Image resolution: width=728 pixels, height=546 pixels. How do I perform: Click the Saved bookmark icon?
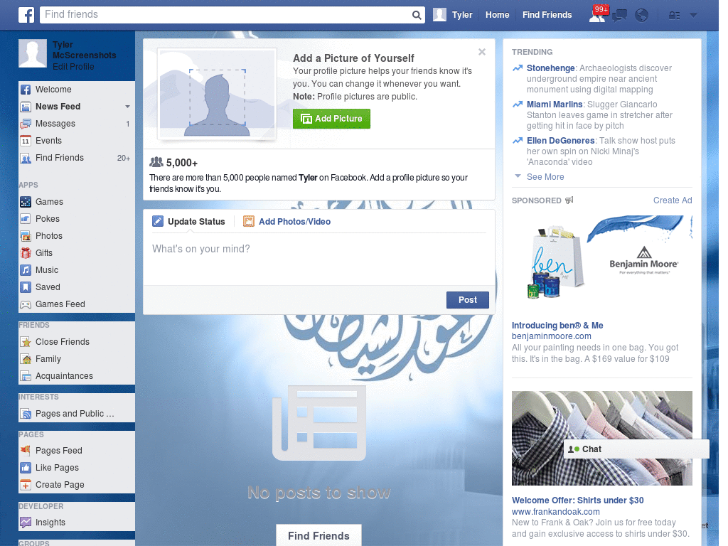click(x=26, y=287)
